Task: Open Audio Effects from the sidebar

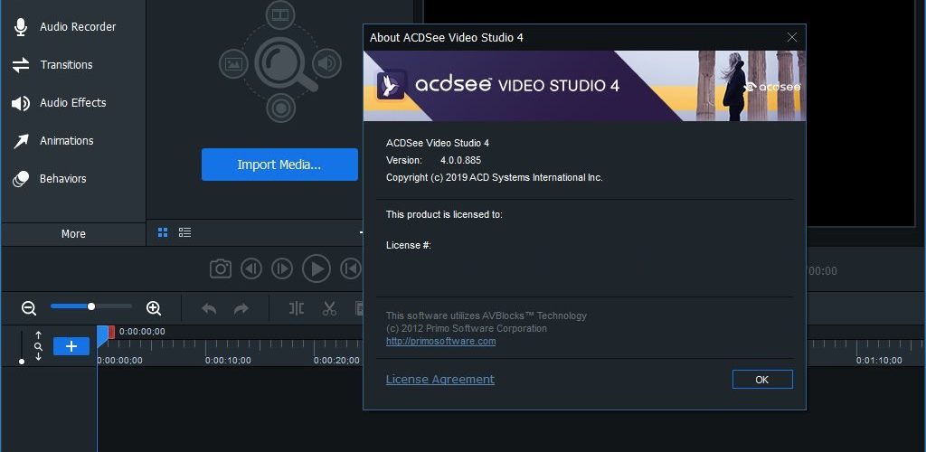Action: pos(73,103)
